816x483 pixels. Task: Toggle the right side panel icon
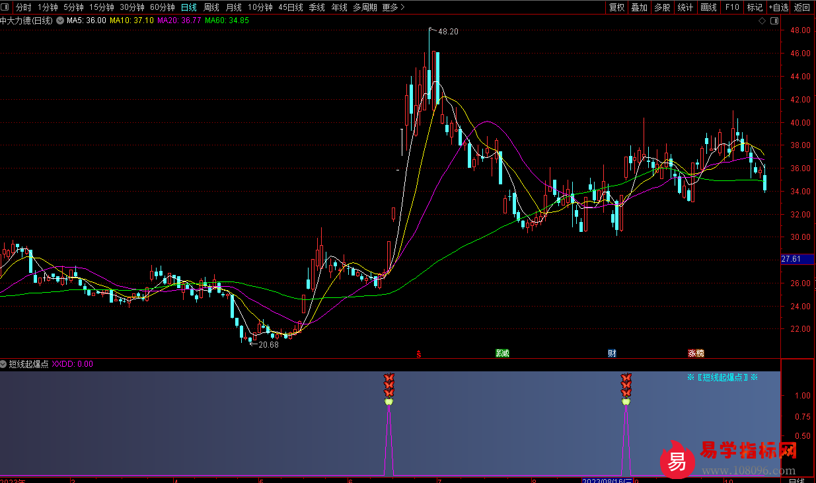point(774,21)
